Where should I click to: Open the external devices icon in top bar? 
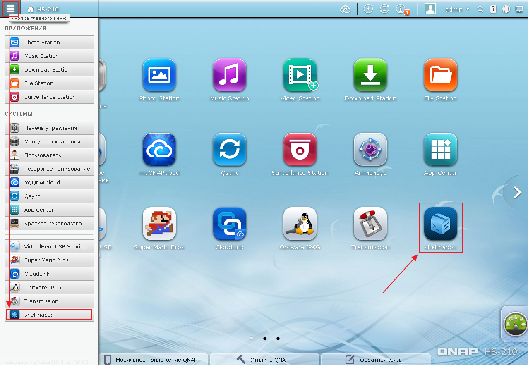point(384,9)
